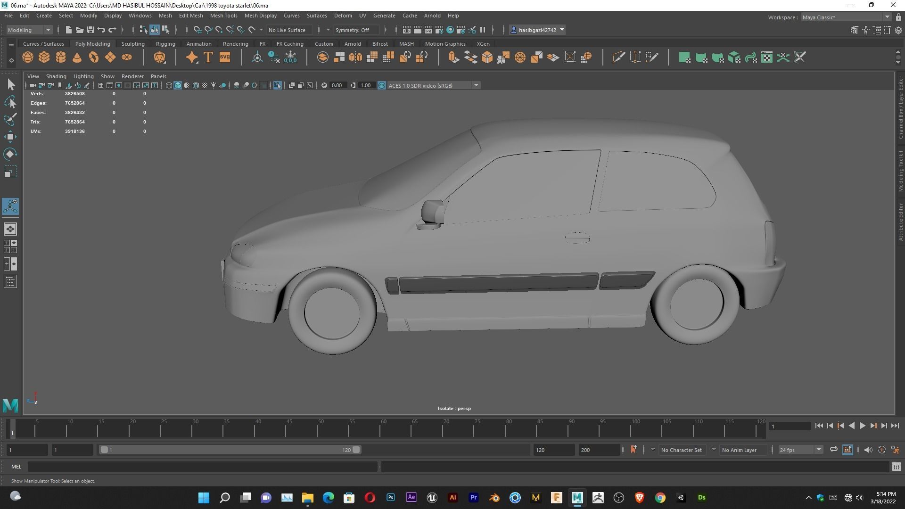Open the No Character Set dropdown arrow
Image resolution: width=905 pixels, height=509 pixels.
(653, 450)
